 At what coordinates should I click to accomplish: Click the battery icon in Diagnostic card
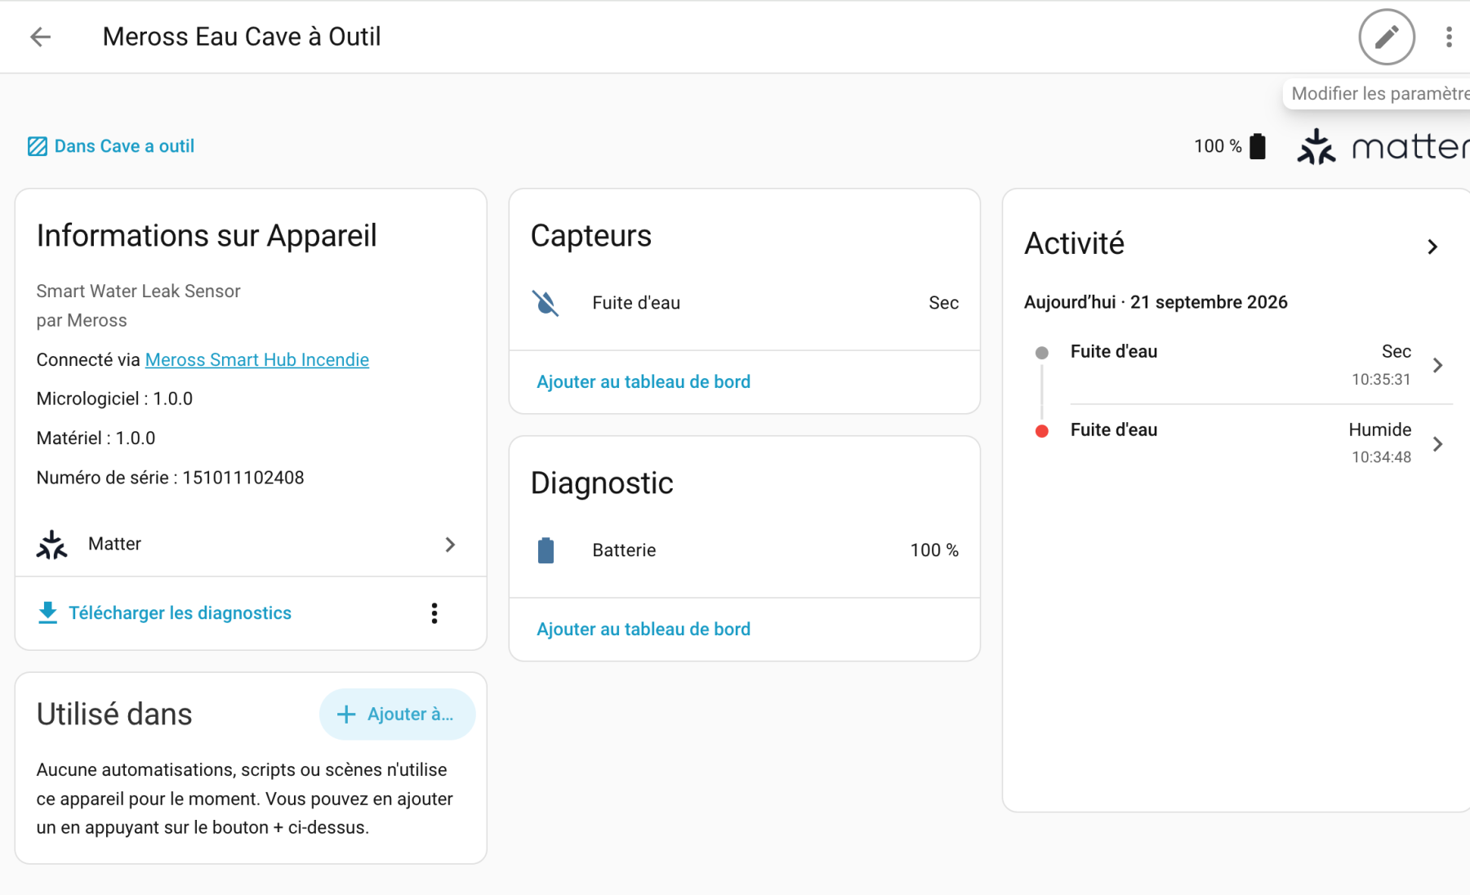546,550
